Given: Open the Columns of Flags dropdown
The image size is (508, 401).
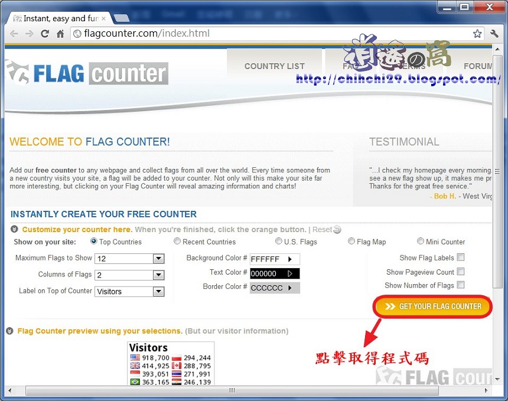Looking at the screenshot, I should click(158, 274).
